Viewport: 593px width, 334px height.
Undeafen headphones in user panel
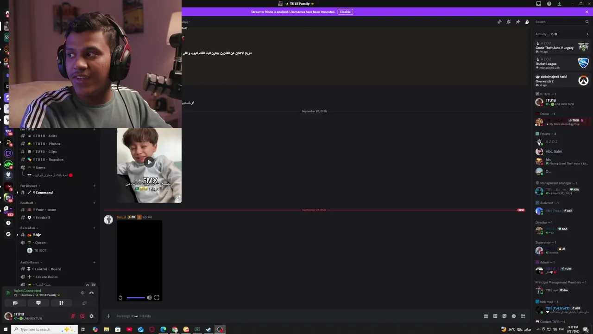pyautogui.click(x=82, y=316)
